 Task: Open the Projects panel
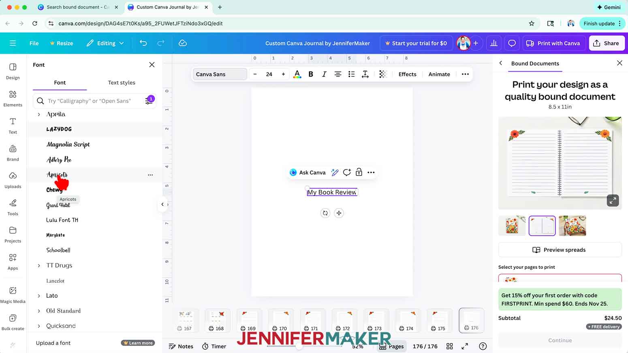(13, 234)
